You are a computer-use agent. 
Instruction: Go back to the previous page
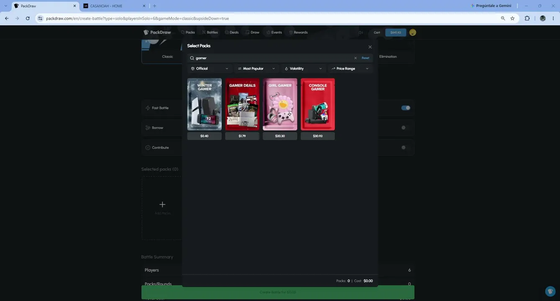pyautogui.click(x=7, y=18)
